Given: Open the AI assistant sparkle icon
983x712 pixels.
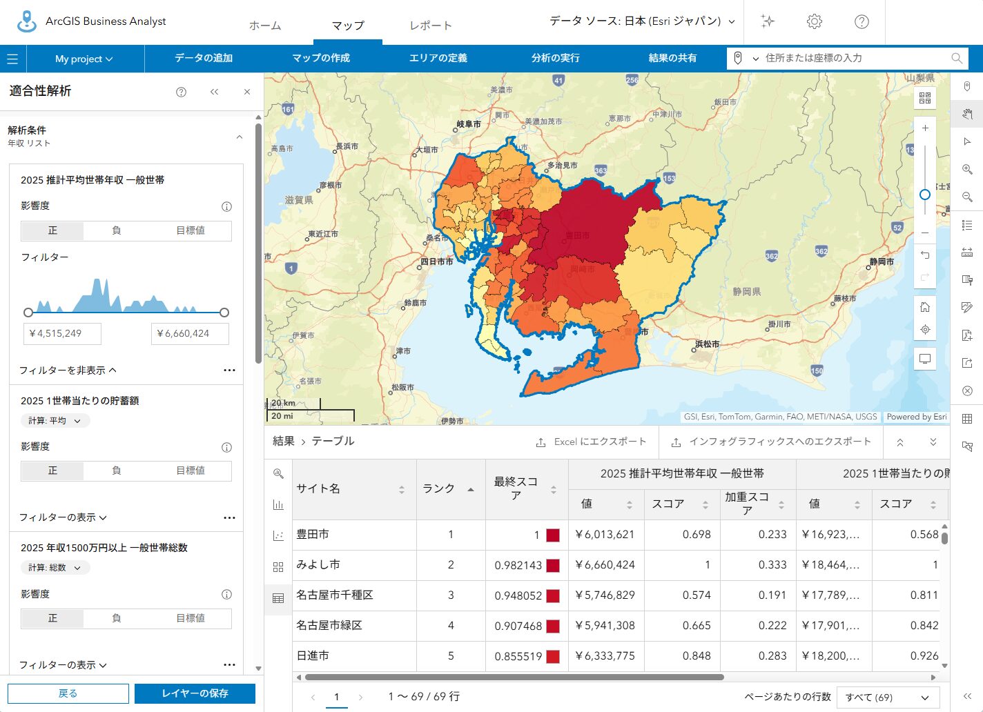Looking at the screenshot, I should pyautogui.click(x=768, y=21).
